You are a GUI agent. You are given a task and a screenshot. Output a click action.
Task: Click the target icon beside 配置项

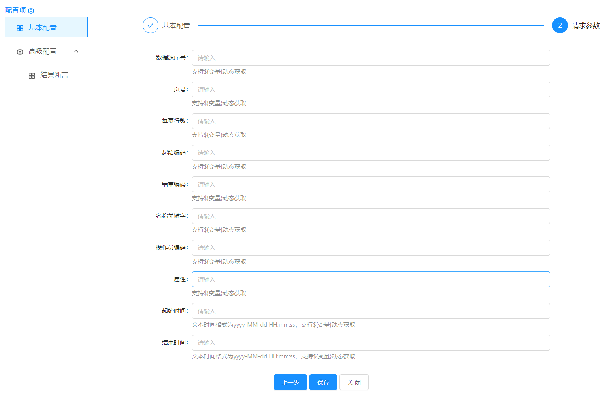(31, 11)
